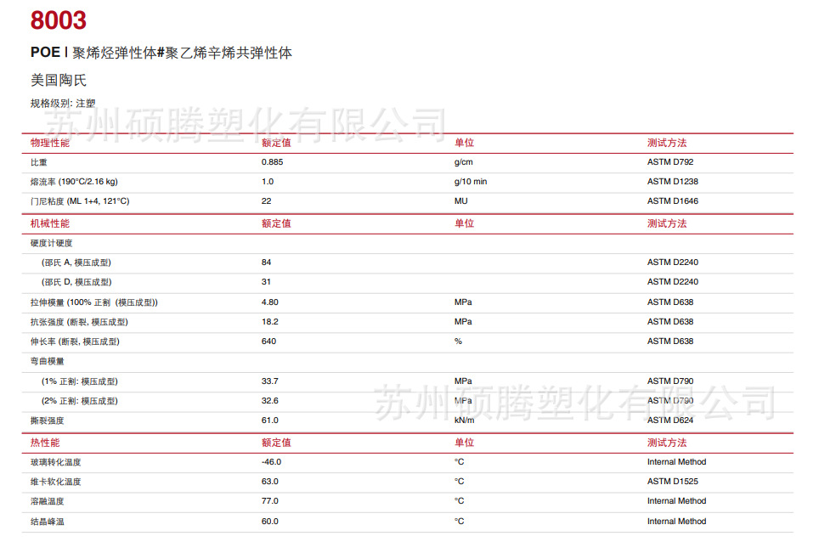
Task: Click the 机械性能 section header
Action: coord(49,223)
